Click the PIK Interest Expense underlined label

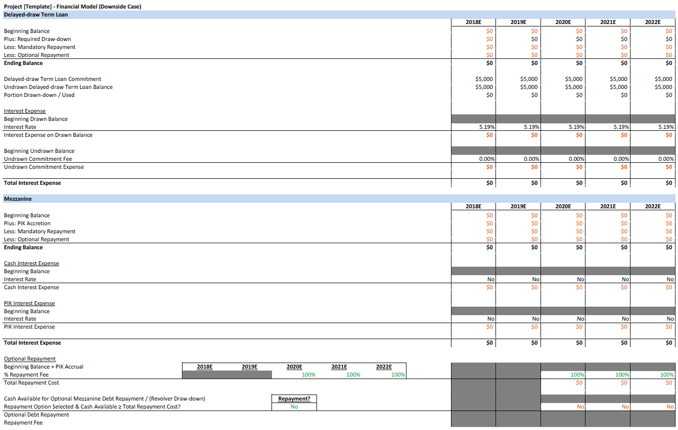pos(28,303)
